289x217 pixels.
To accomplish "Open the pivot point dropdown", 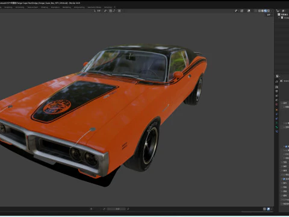I will point(106,11).
